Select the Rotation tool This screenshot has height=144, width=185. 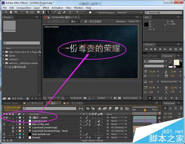point(22,12)
